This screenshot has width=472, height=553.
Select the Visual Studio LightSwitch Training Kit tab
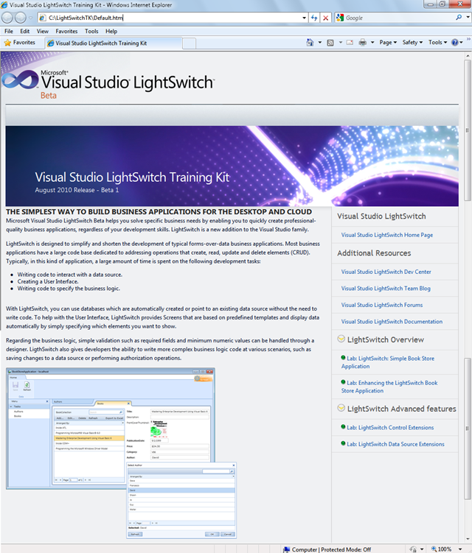pyautogui.click(x=114, y=43)
